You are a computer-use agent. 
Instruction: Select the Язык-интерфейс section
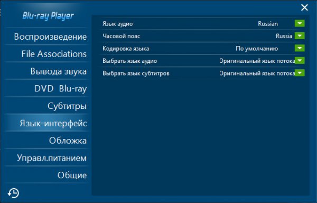pos(47,123)
